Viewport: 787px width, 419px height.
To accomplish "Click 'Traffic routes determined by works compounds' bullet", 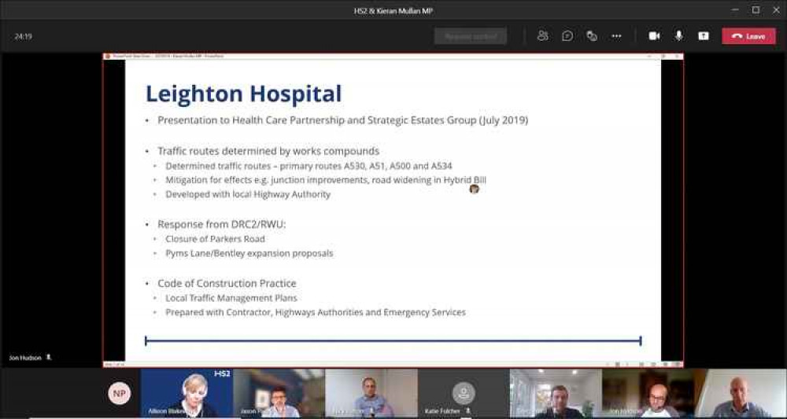I will 268,152.
